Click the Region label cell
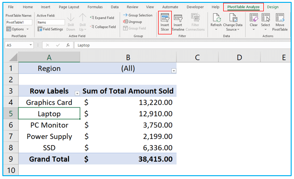This screenshot has width=294, height=179. (x=49, y=68)
